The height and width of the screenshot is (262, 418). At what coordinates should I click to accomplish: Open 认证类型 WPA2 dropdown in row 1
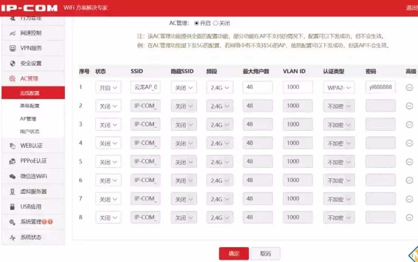339,87
